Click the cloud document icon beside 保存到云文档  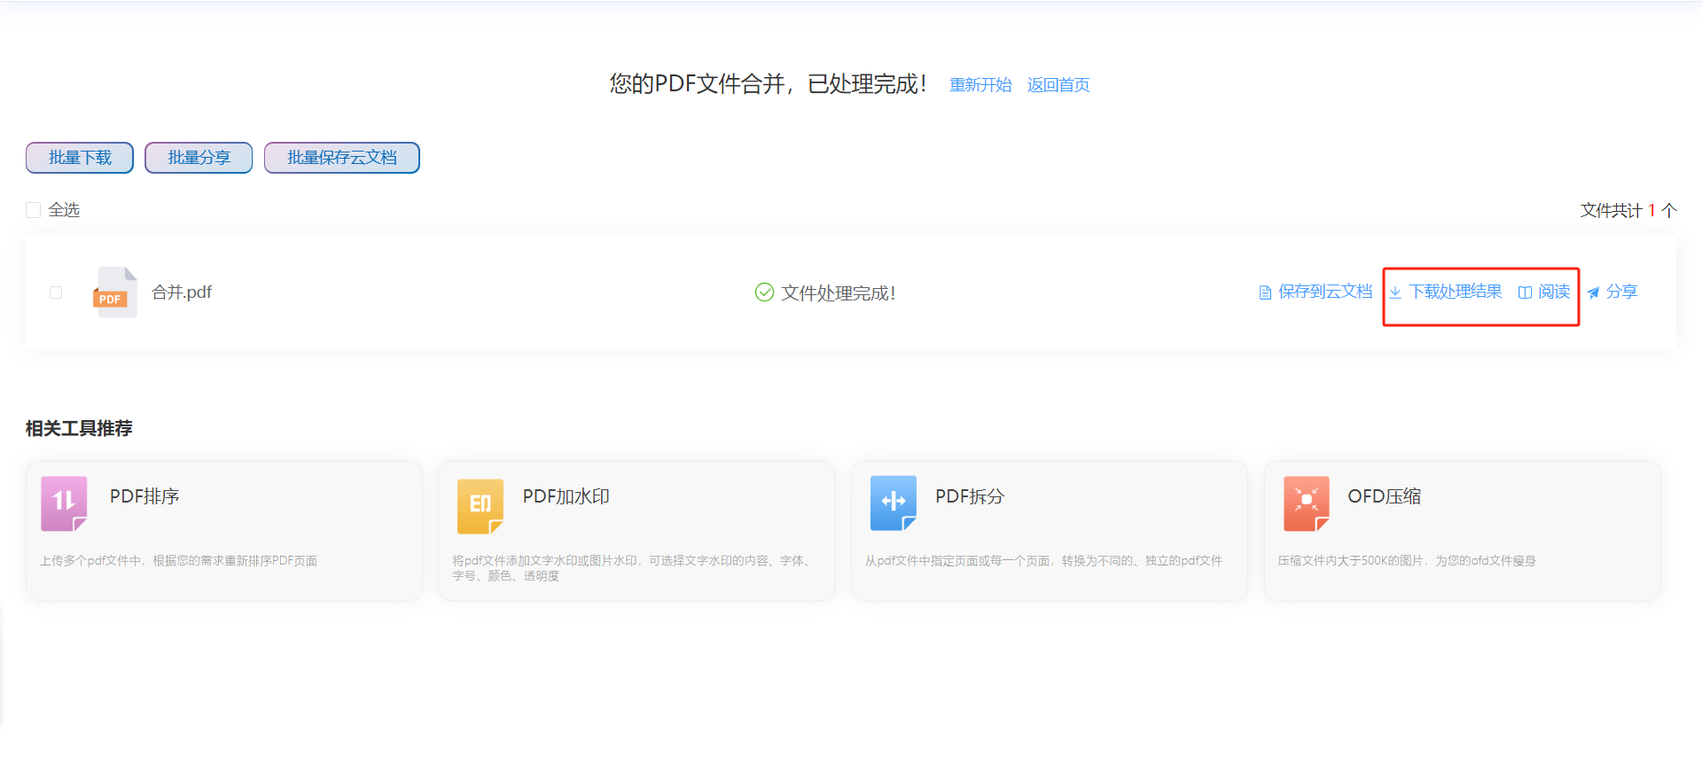click(x=1265, y=292)
